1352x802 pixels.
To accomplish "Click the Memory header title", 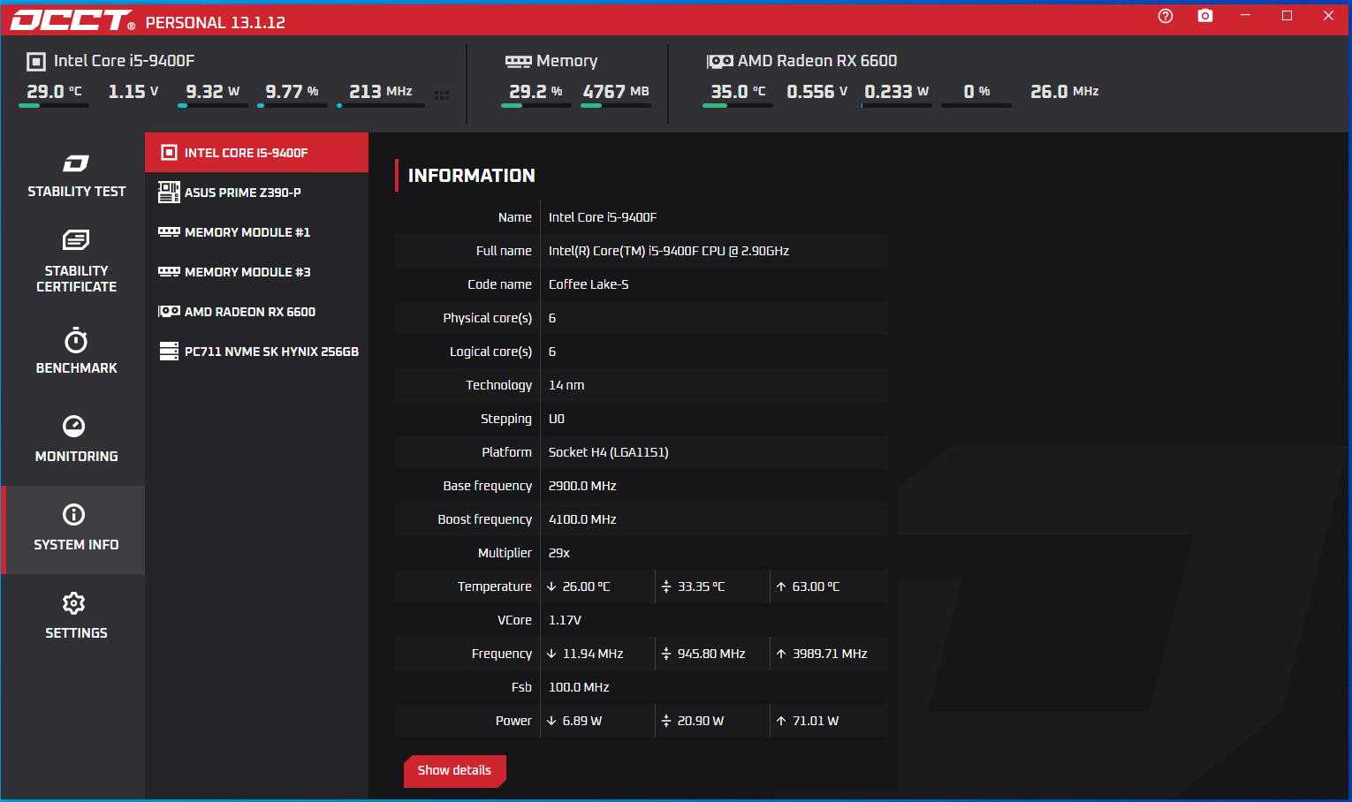I will tap(567, 61).
